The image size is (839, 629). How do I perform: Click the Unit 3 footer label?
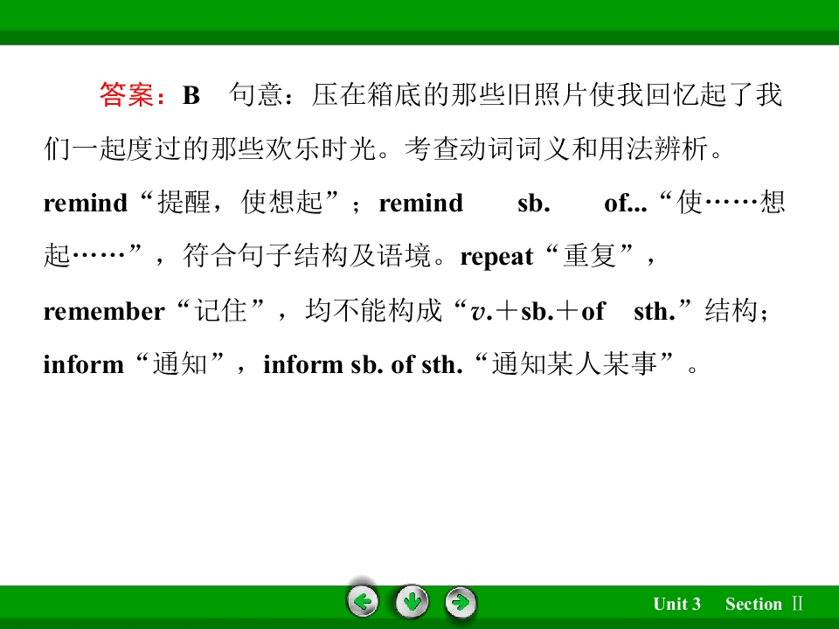pyautogui.click(x=676, y=604)
